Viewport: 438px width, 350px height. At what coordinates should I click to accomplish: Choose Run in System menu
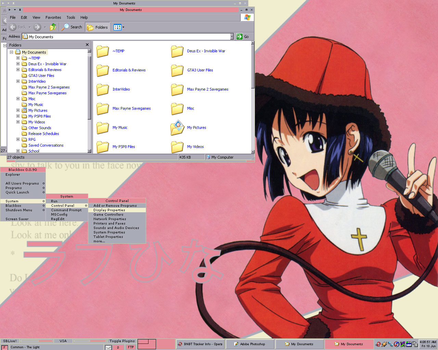[x=67, y=201]
